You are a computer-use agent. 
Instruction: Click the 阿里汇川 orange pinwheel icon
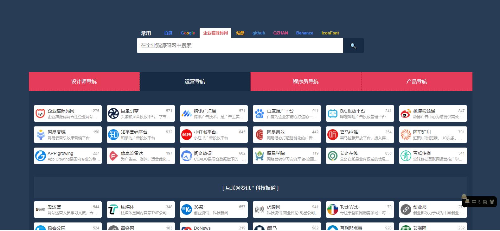point(406,135)
